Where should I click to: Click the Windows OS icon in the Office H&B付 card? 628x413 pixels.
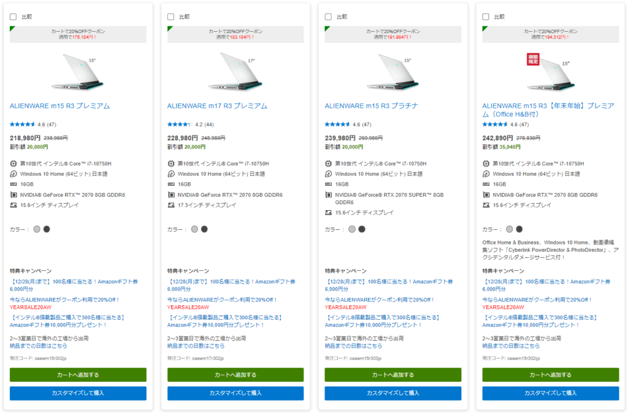tap(486, 174)
